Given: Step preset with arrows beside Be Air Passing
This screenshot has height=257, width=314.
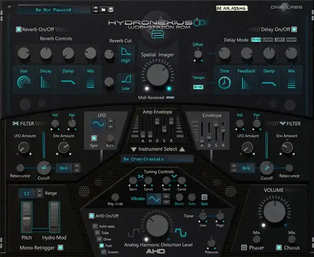Looking at the screenshot, I should coord(95,9).
